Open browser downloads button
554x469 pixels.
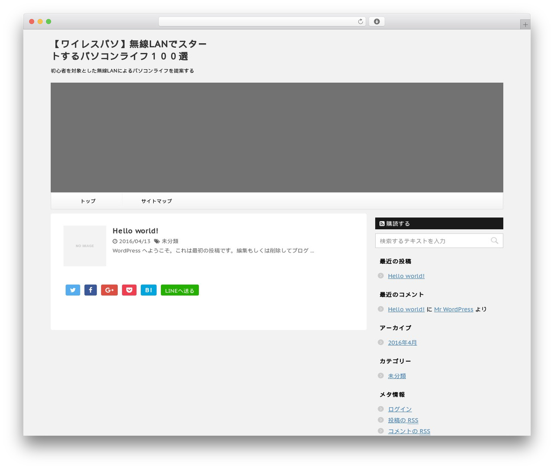tap(377, 22)
